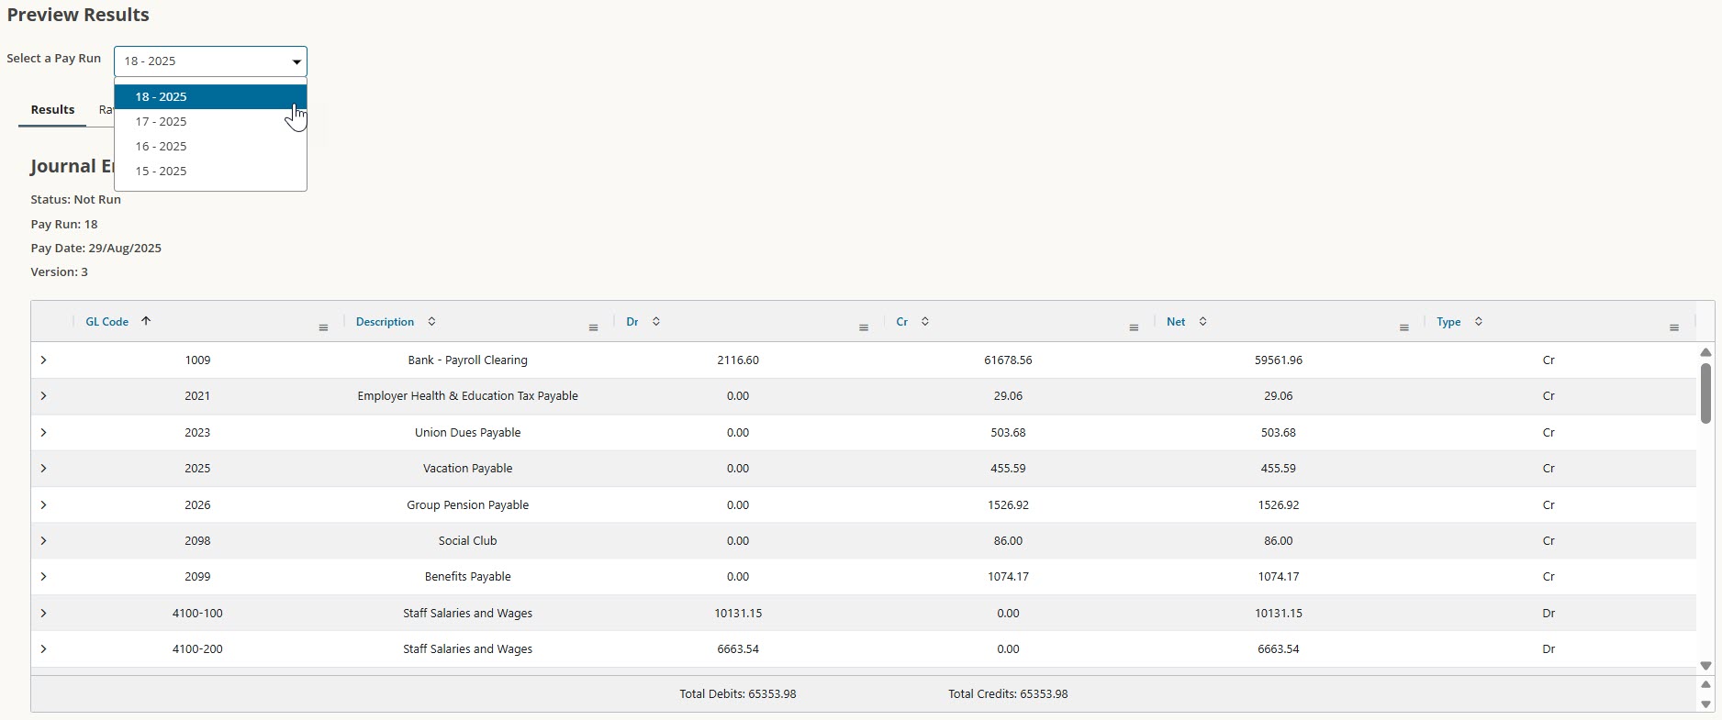Sort by Net column header
The width and height of the screenshot is (1722, 720).
(1176, 322)
